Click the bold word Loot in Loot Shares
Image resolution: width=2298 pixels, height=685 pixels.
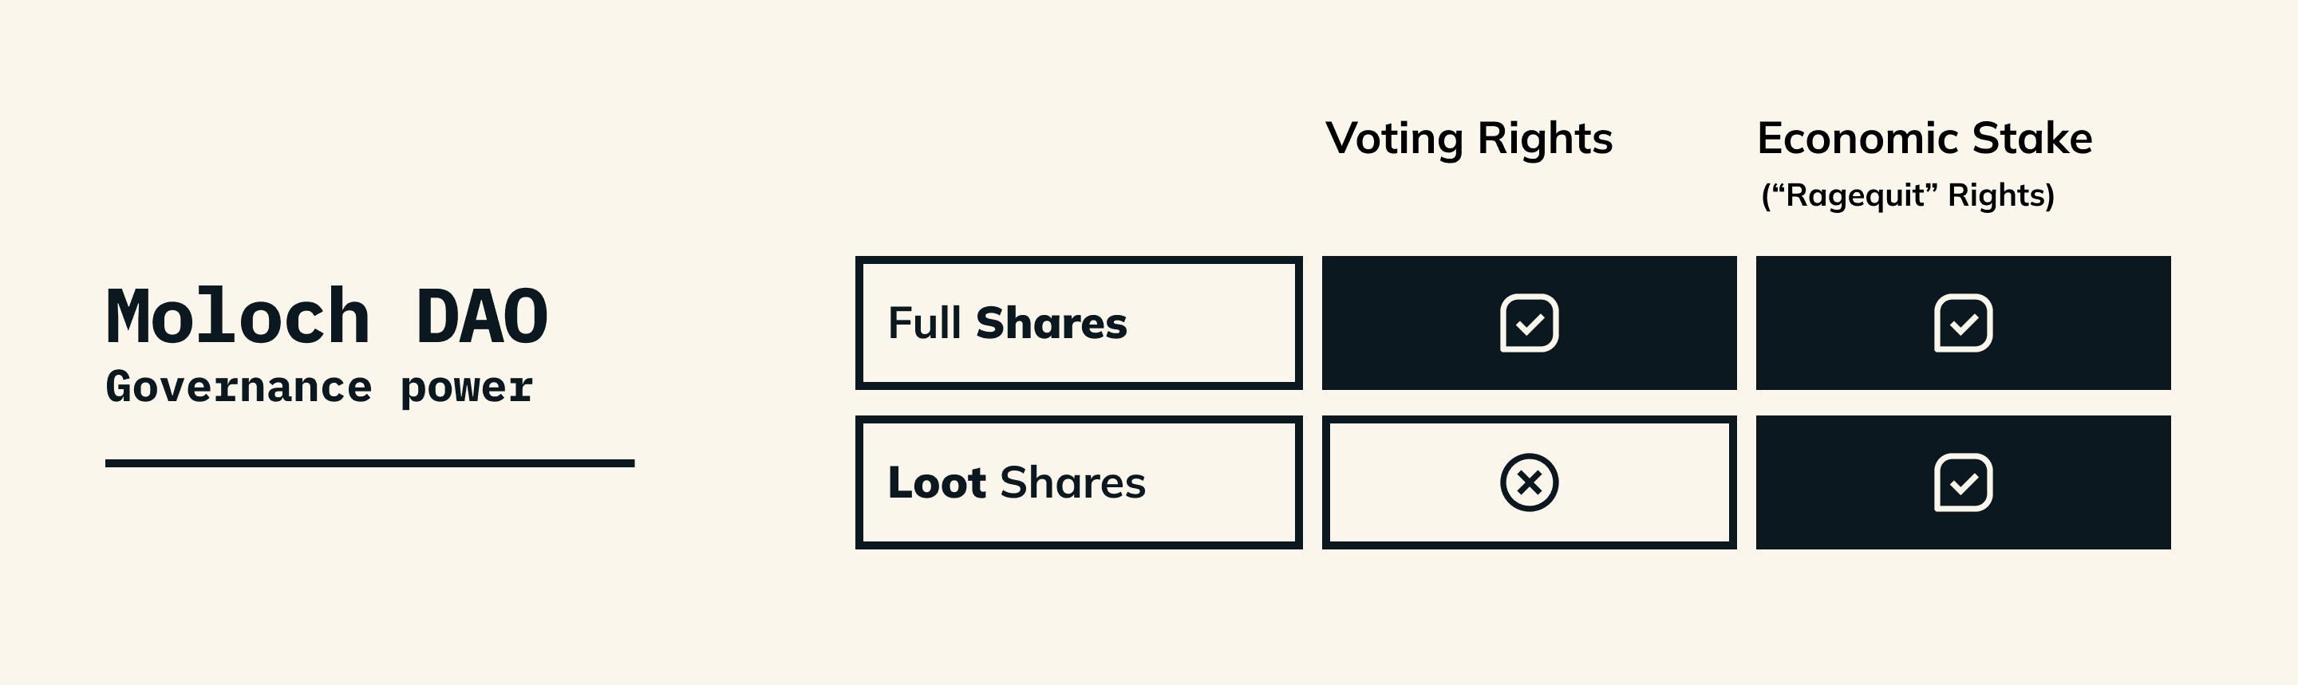tap(937, 482)
